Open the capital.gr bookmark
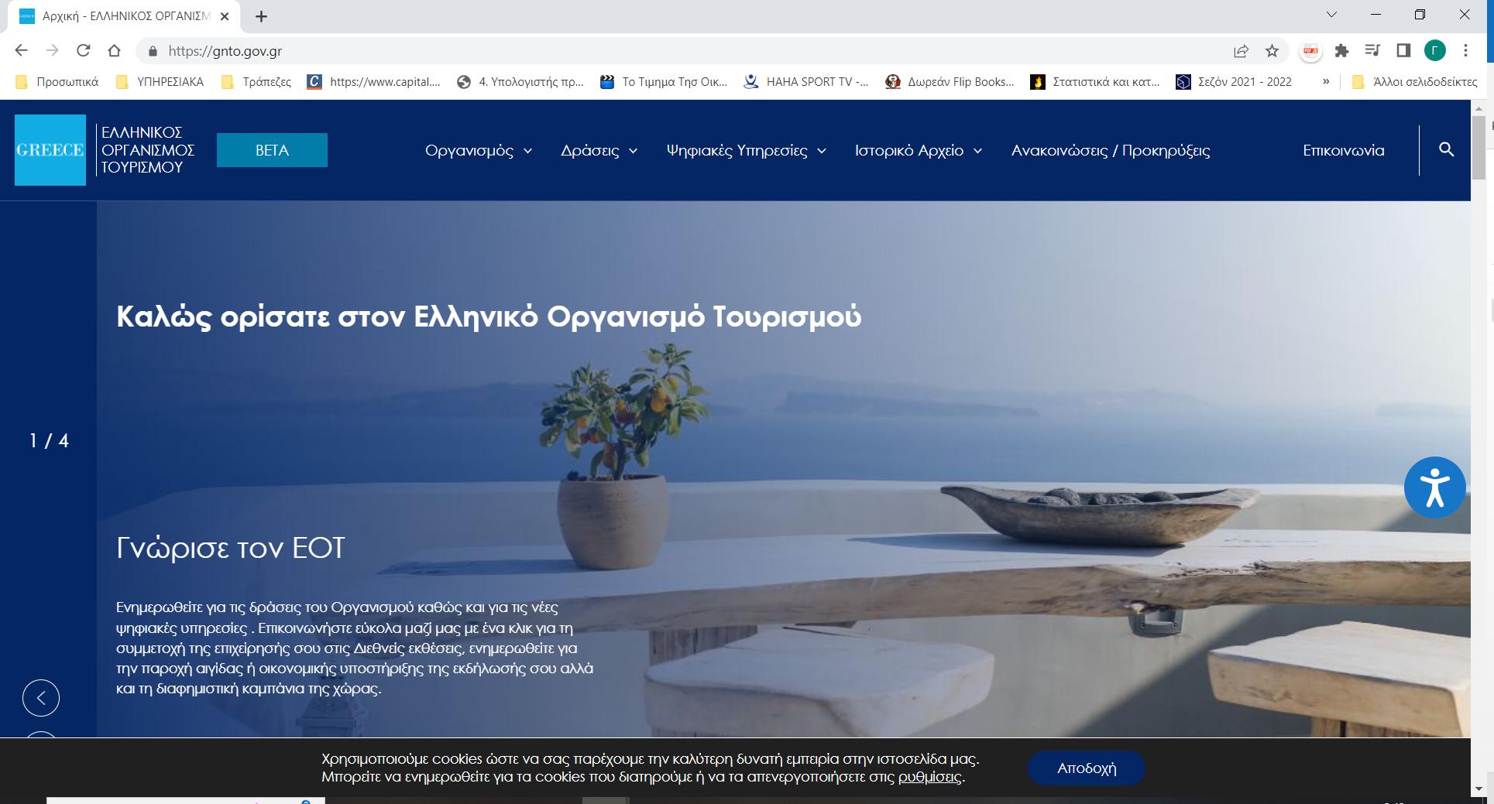The height and width of the screenshot is (804, 1494). [x=374, y=81]
